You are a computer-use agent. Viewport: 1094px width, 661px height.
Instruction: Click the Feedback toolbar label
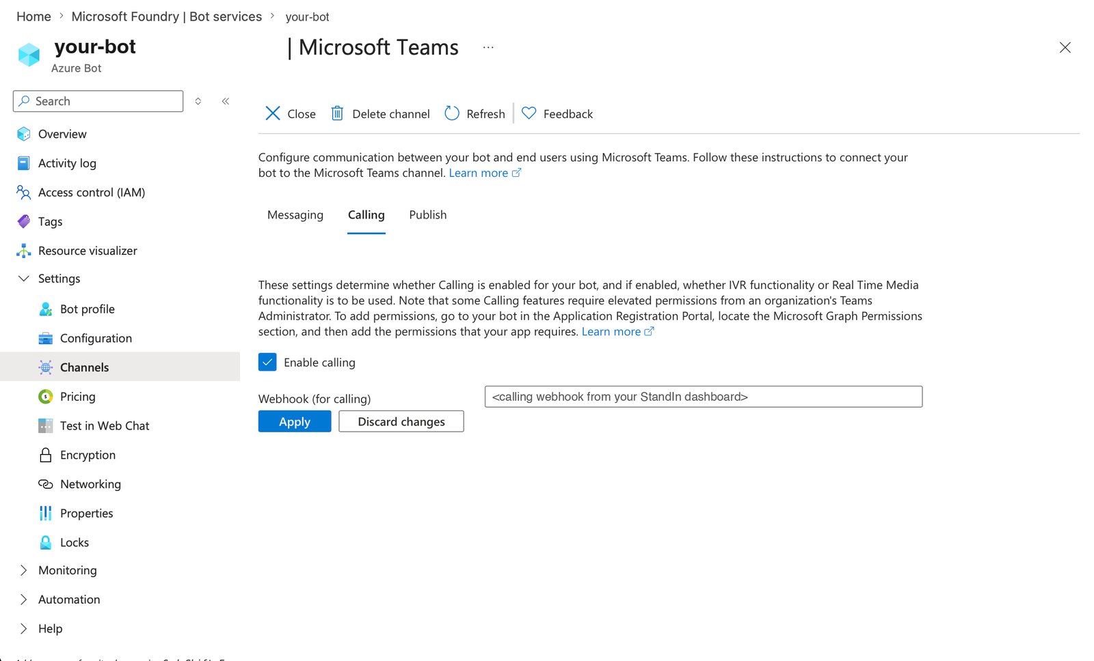(x=568, y=114)
